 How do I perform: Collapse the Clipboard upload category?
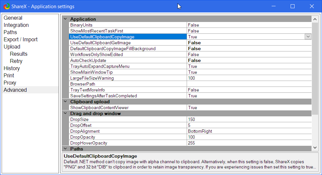coord(65,102)
